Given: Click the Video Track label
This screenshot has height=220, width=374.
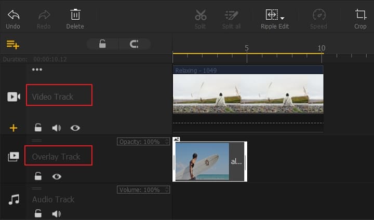Looking at the screenshot, I should pos(53,97).
